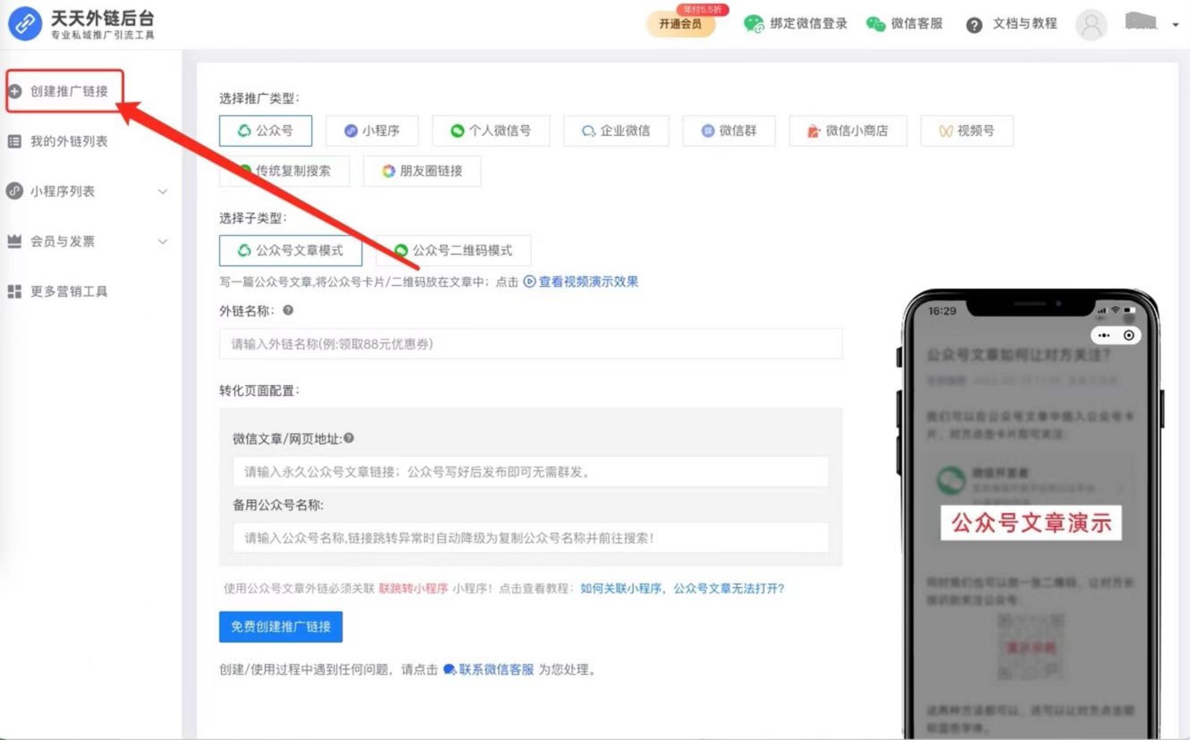1190x740 pixels.
Task: Open 我的外链列表 in sidebar
Action: coord(68,141)
